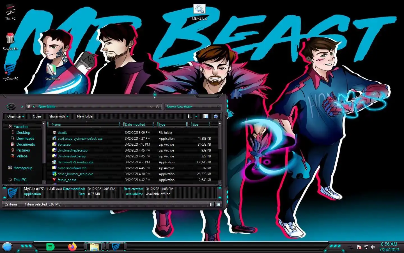Open the clock showing 8:56 AM
The width and height of the screenshot is (404, 253).
point(389,247)
